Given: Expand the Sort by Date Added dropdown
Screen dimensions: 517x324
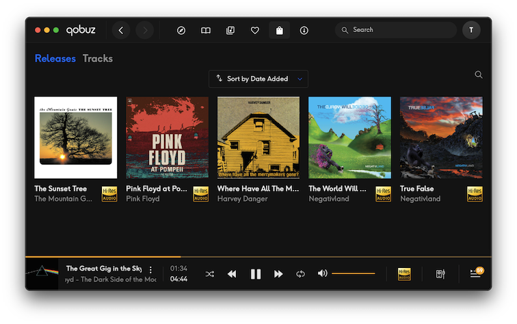Looking at the screenshot, I should pos(258,79).
